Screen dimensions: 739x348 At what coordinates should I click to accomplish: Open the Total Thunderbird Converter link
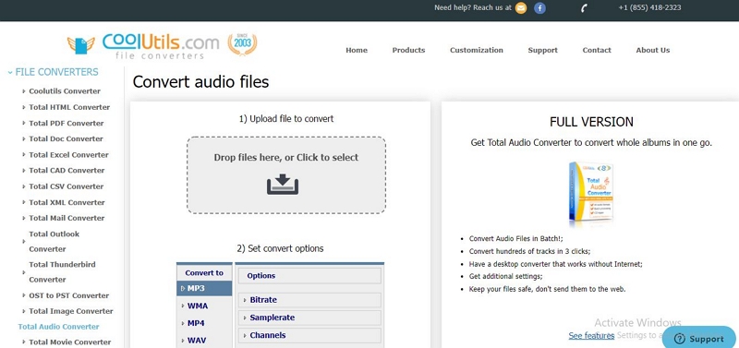coord(62,271)
